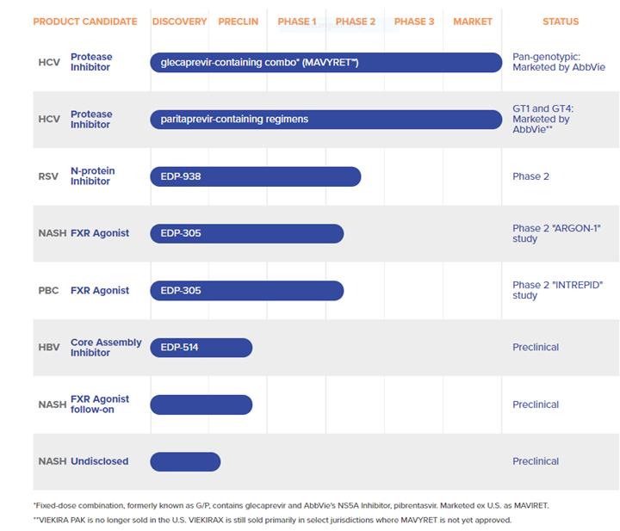Viewport: 620px width, 531px height.
Task: Open the Phase 2 "ARGON-1" study status
Action: click(555, 233)
